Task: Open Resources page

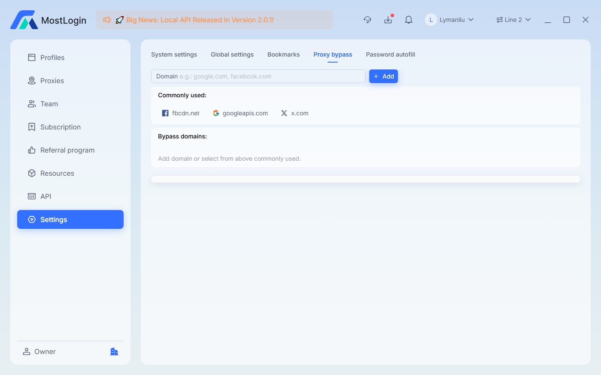Action: point(70,173)
